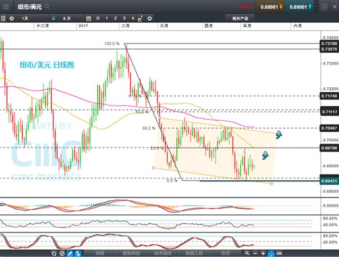339x257 pixels.
Task: Open the chart panel list icon
Action: pyautogui.click(x=3, y=18)
